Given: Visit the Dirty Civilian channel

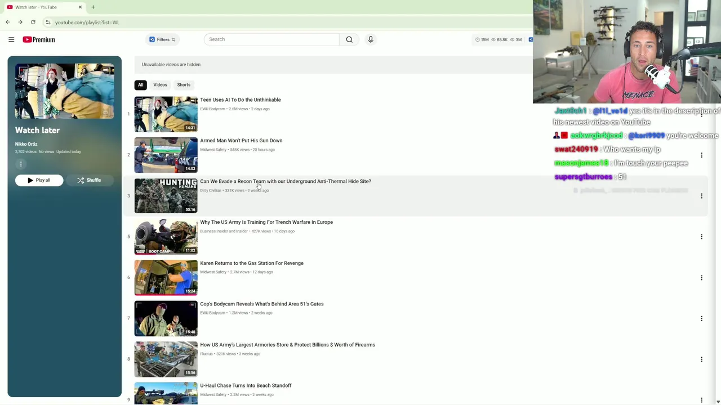Looking at the screenshot, I should click(x=211, y=191).
